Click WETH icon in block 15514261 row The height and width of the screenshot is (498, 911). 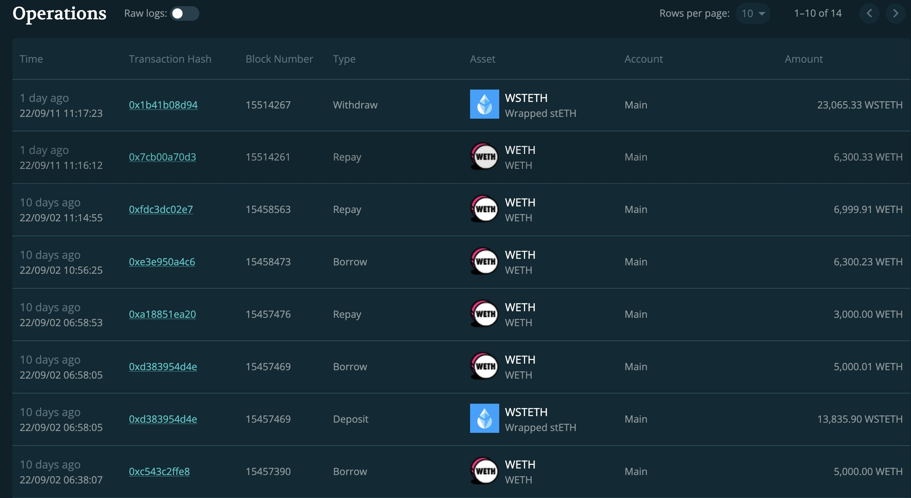click(484, 157)
